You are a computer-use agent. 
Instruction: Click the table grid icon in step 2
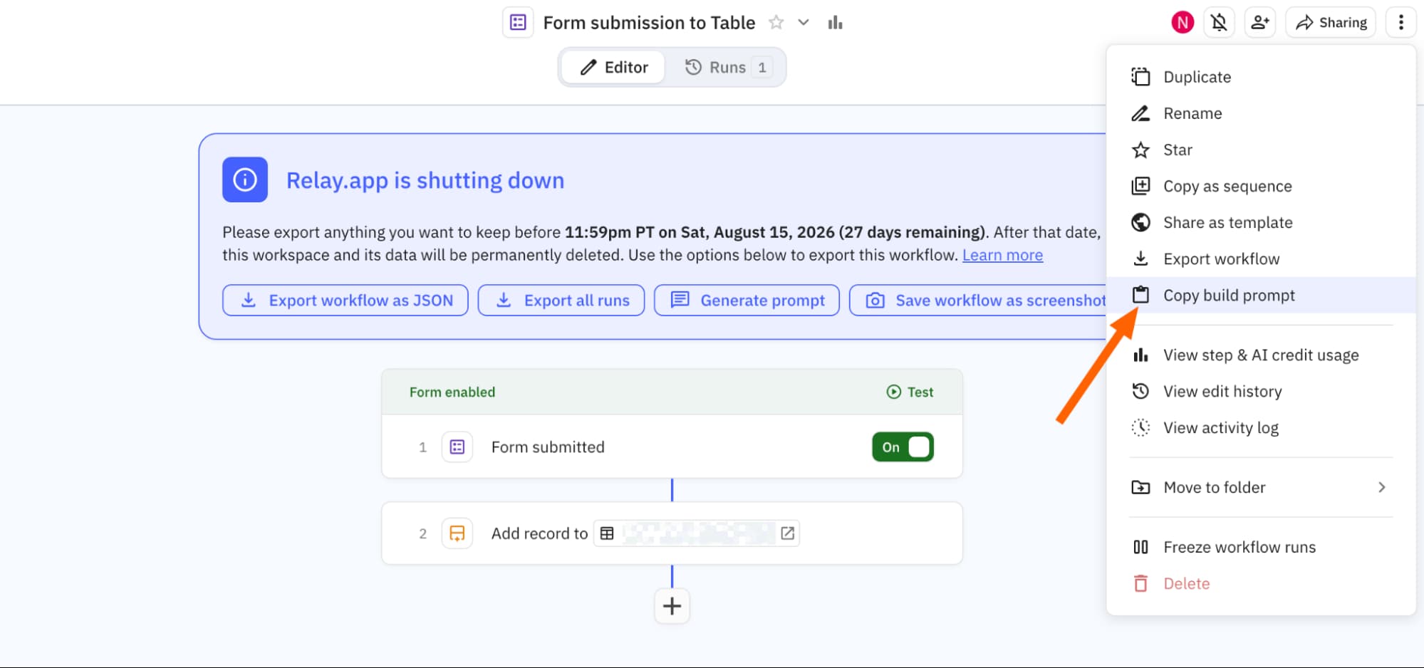pyautogui.click(x=607, y=533)
